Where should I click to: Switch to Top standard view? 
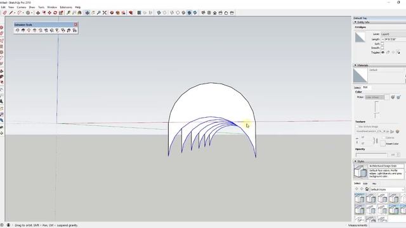pyautogui.click(x=209, y=13)
